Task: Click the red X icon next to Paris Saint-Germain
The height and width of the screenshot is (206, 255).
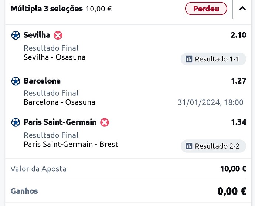Action: (x=105, y=122)
